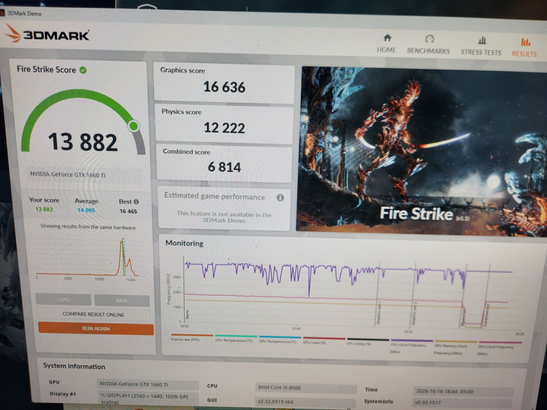Click the 3DMark Demo title bar icon
This screenshot has width=547, height=410.
pos(2,13)
